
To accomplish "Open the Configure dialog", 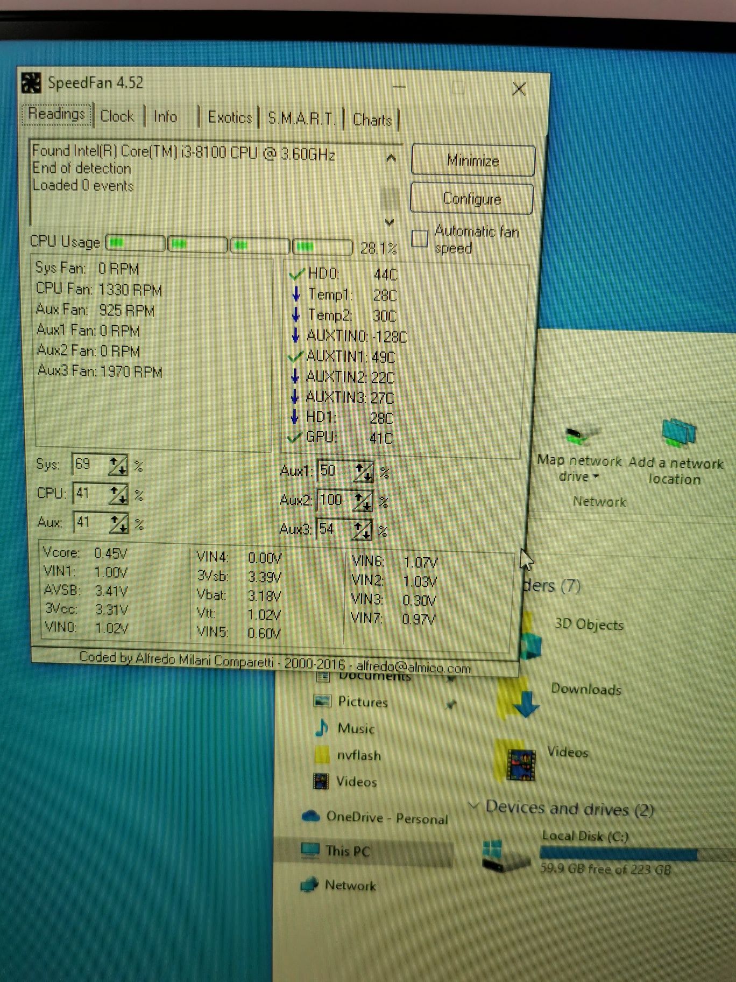I will coord(472,199).
